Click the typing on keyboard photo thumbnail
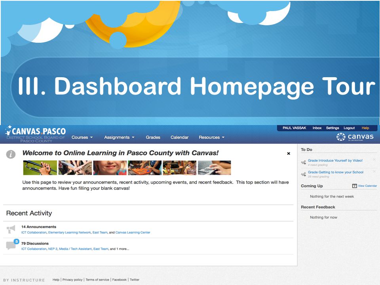 coord(215,168)
